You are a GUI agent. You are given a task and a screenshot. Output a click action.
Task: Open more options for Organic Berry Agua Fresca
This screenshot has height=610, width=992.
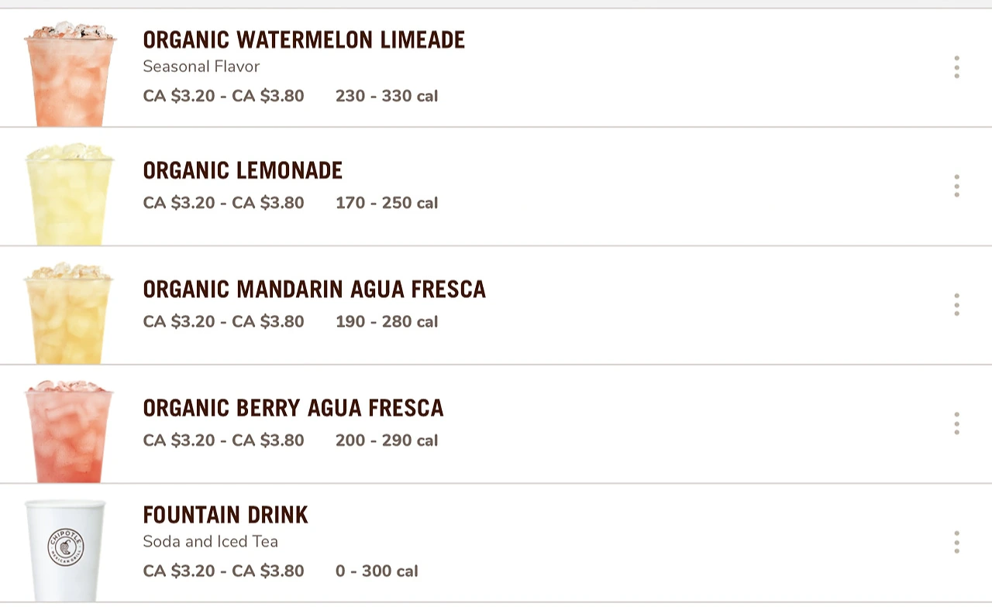pyautogui.click(x=956, y=423)
